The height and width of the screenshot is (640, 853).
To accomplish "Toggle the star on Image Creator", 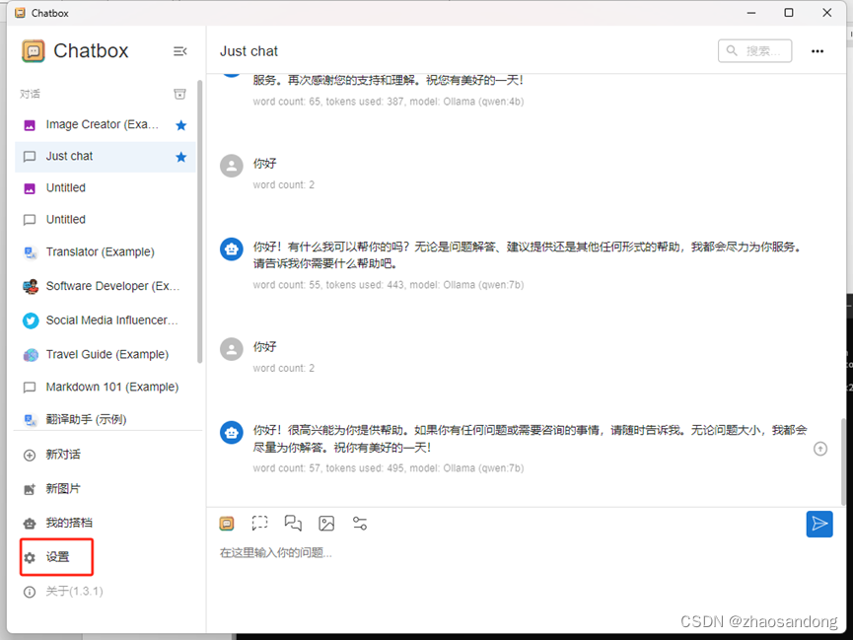I will click(x=181, y=125).
